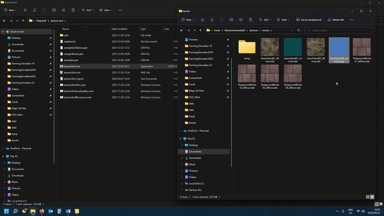
Task: Open recent locations dropdown in terrain window
Action: 194,31
